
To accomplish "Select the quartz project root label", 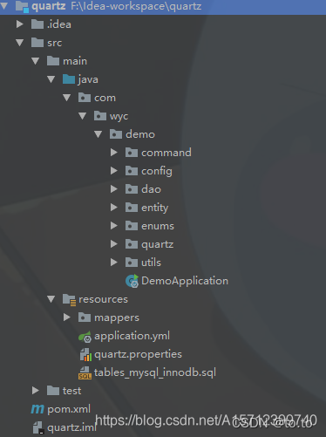I will tap(49, 6).
